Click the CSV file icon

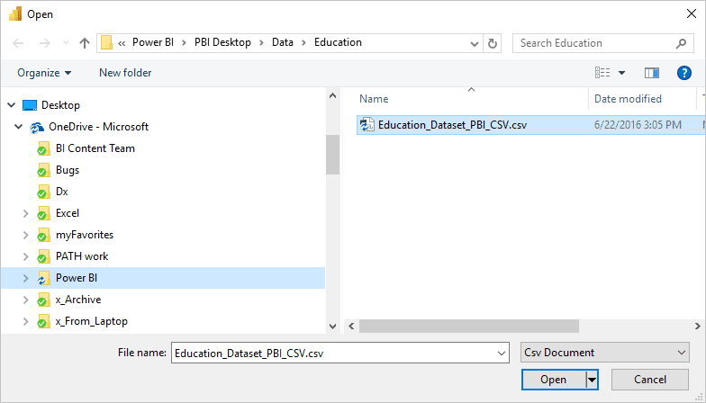[367, 125]
